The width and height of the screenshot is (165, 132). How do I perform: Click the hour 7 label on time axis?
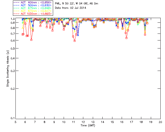tap(35, 122)
